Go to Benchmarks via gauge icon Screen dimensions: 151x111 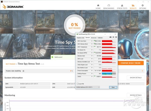[109, 5]
